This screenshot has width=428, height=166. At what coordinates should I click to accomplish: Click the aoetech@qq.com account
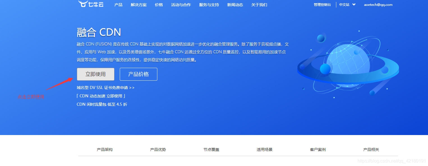click(x=378, y=5)
